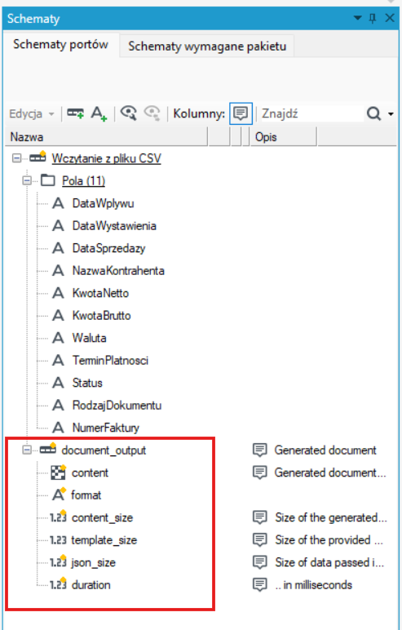Click the numeric icon beside template_size
Viewport: 402px width, 630px height.
click(58, 539)
